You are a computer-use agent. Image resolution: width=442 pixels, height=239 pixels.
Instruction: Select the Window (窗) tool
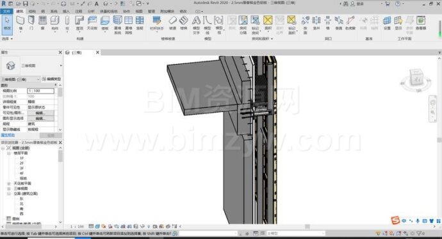[42, 23]
